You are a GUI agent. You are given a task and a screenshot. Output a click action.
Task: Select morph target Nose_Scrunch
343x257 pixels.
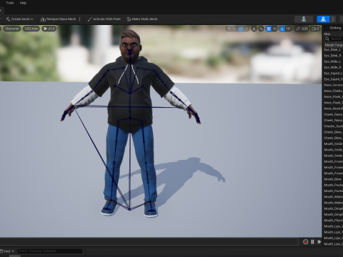pos(333,85)
